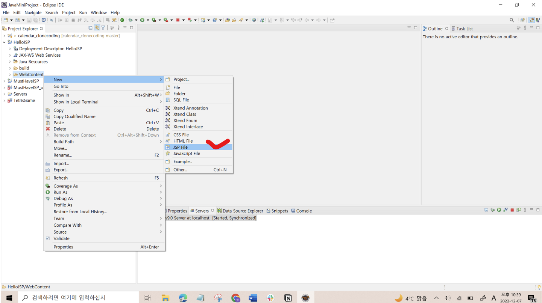Click the Debug bug icon in main toolbar
This screenshot has width=542, height=303.
pyautogui.click(x=131, y=20)
